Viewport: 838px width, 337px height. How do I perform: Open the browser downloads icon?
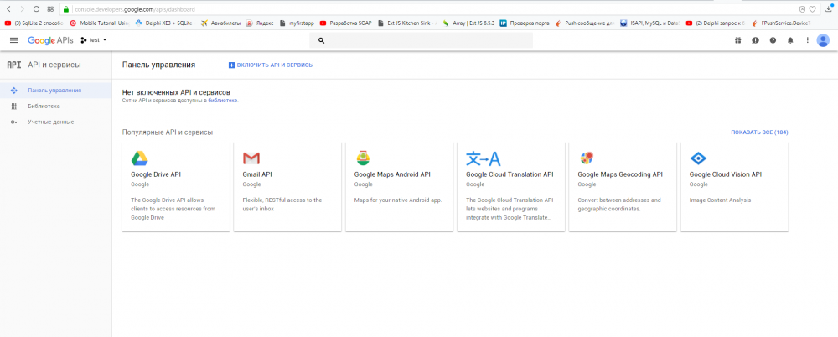[x=830, y=8]
